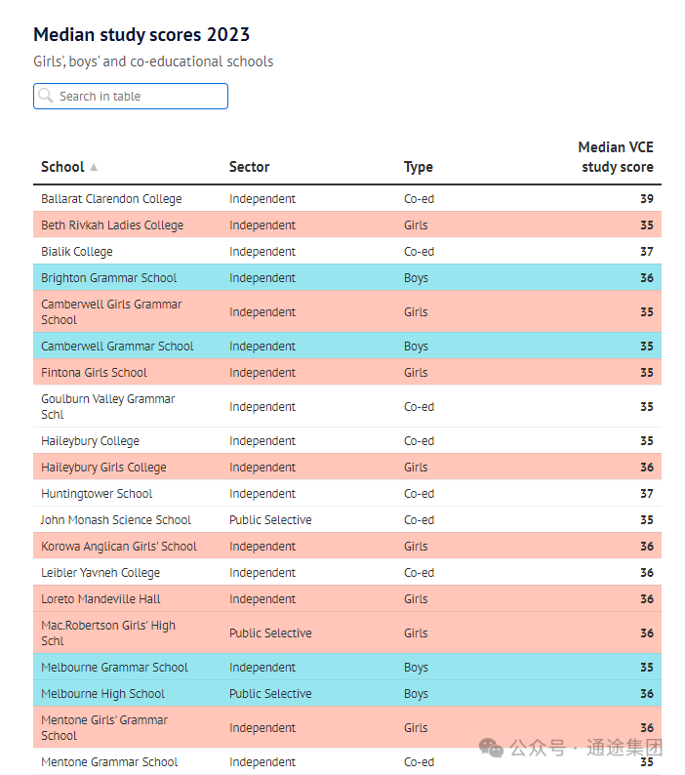Click Brighton Grammar School name
Image resolution: width=685 pixels, height=775 pixels.
pyautogui.click(x=108, y=278)
